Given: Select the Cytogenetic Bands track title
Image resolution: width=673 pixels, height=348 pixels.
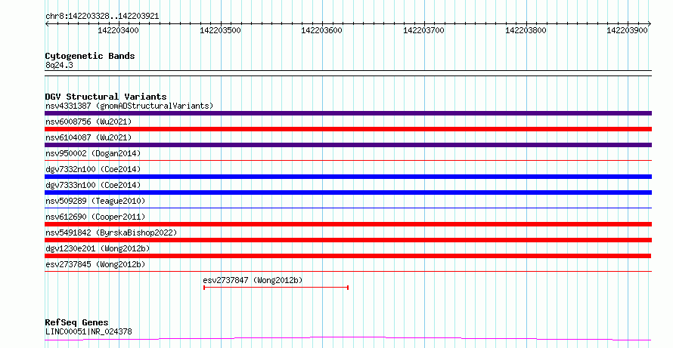Looking at the screenshot, I should point(90,56).
